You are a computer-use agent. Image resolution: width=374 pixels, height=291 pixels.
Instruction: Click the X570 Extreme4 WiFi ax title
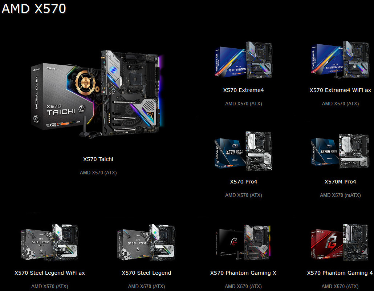[340, 90]
